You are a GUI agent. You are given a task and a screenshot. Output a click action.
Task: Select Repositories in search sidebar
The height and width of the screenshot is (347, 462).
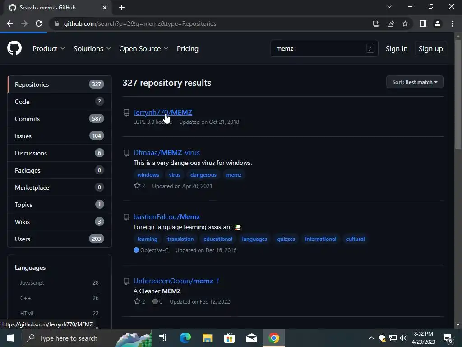(60, 84)
